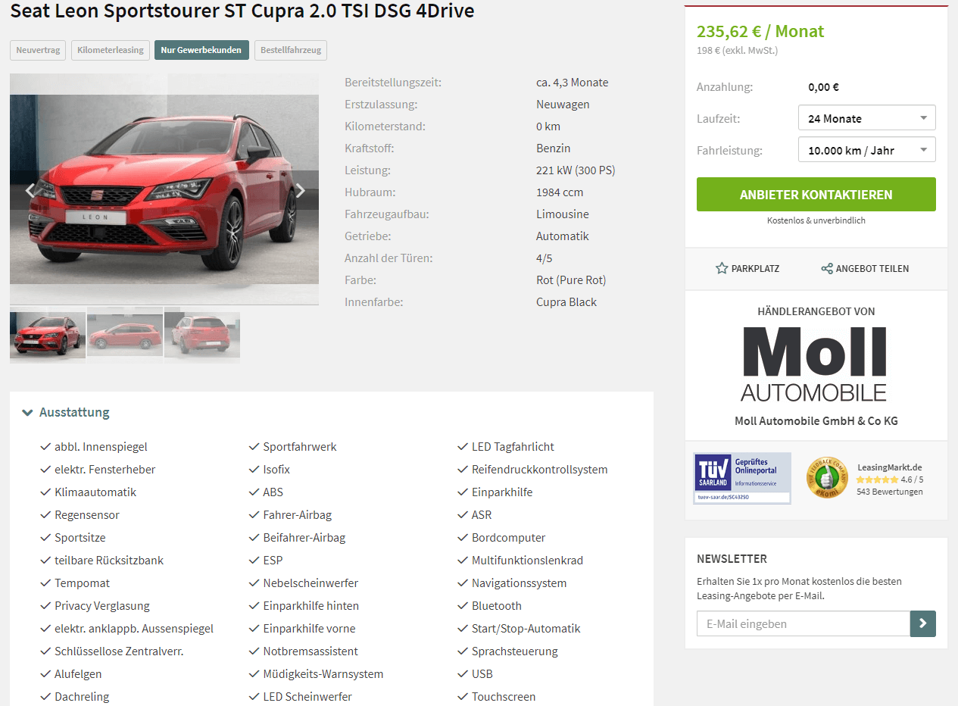
Task: Submit newsletter email with arrow button
Action: tap(923, 623)
